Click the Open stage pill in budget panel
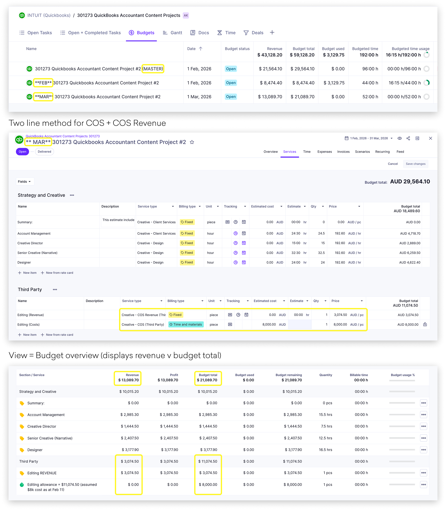 [22, 152]
